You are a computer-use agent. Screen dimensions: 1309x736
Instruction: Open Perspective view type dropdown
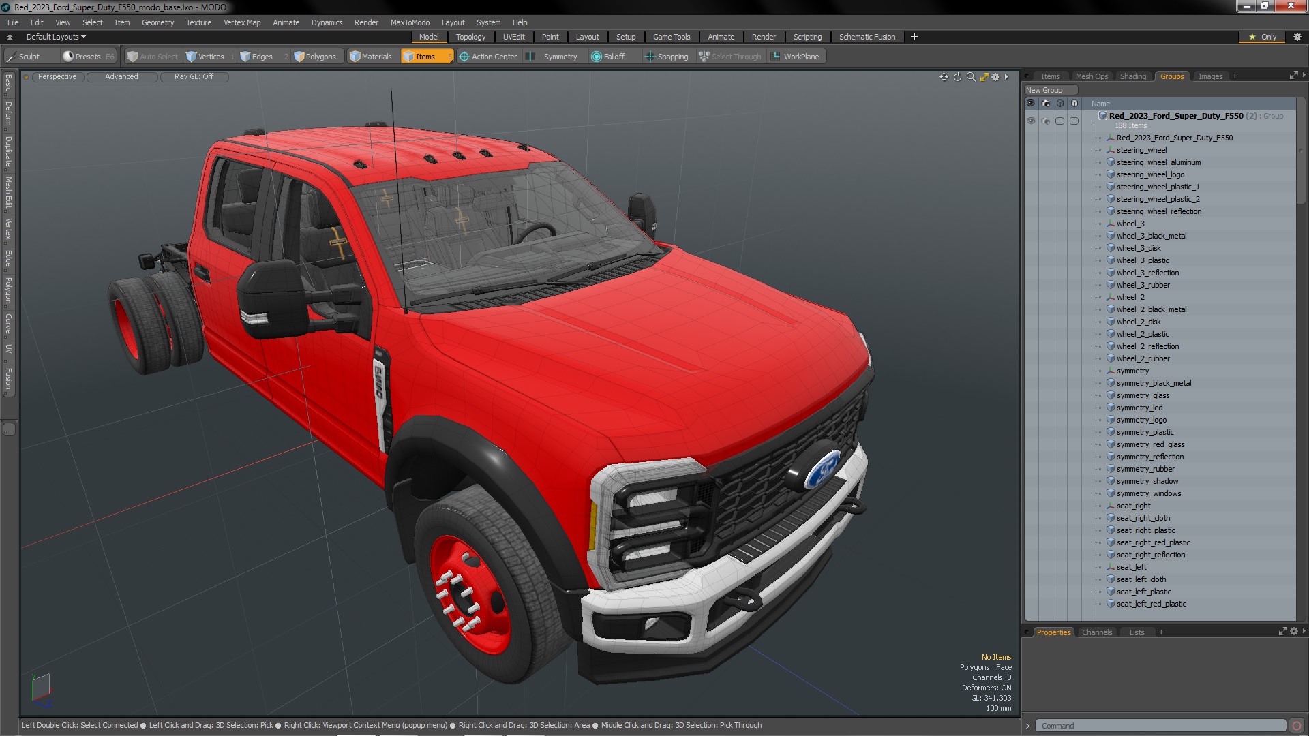pos(57,77)
